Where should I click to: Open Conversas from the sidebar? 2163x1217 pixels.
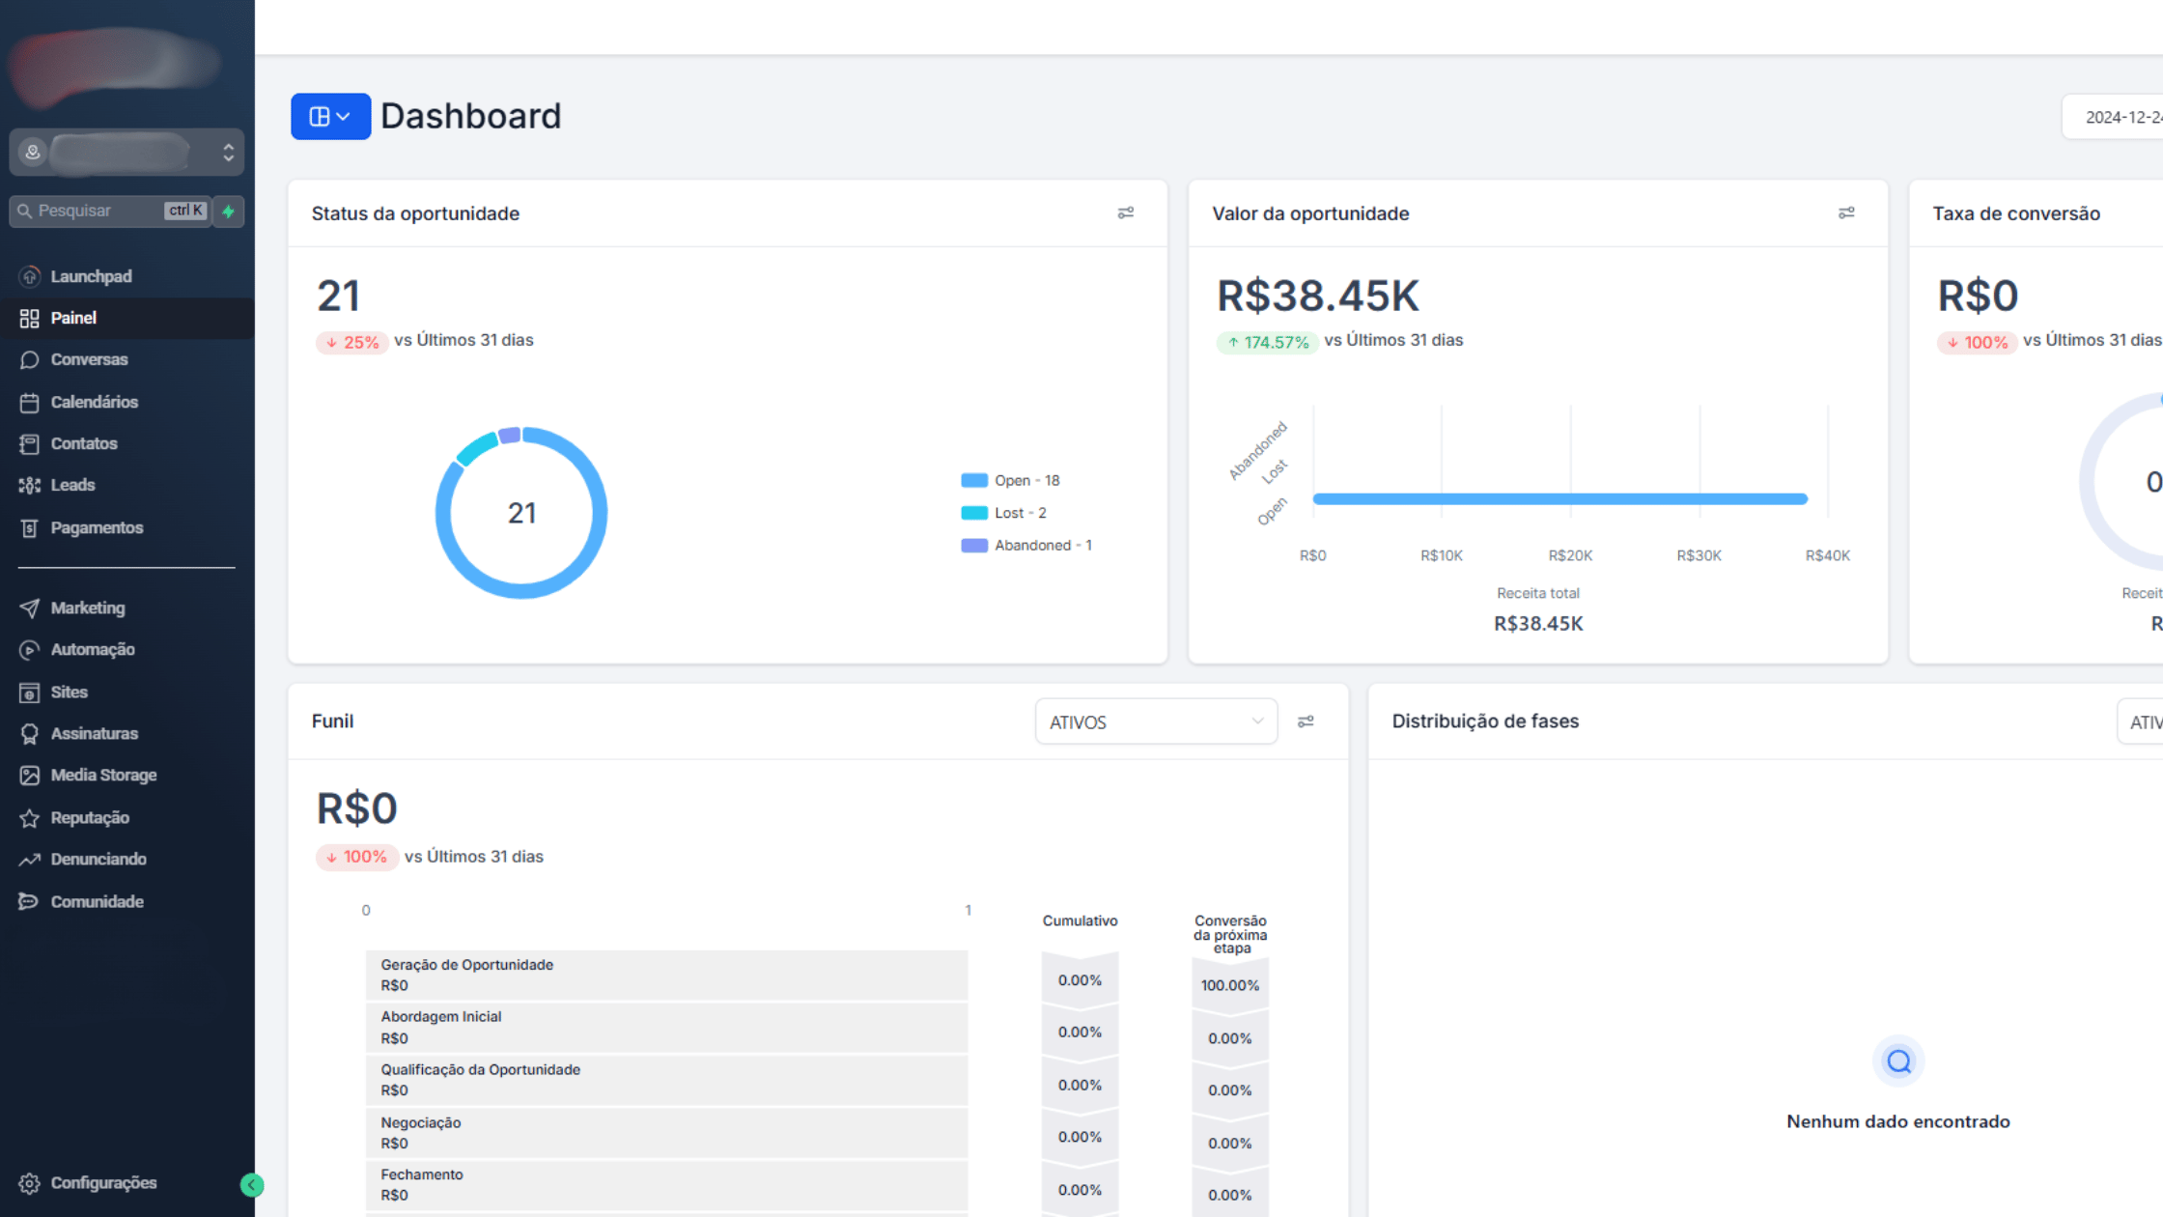pos(89,359)
